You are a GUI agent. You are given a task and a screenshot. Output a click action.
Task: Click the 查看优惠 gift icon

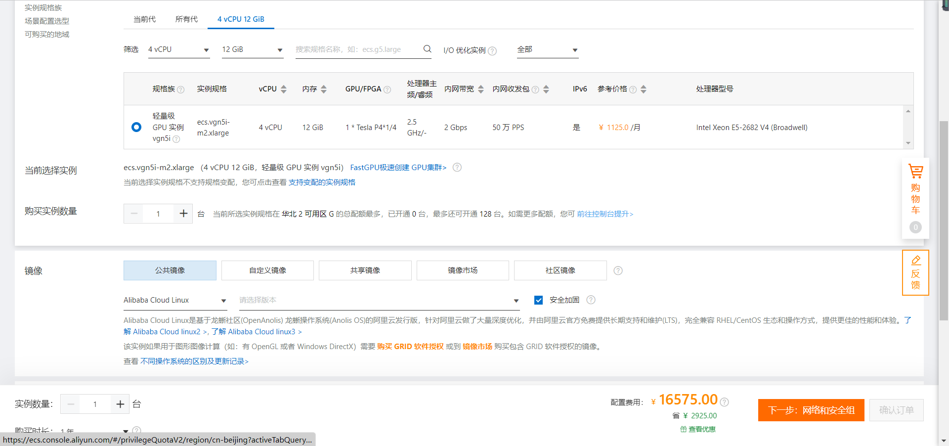click(684, 429)
